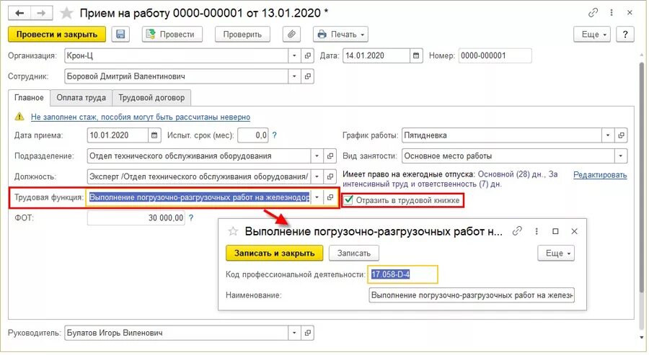
Task: Expand the Трудовая функция dropdown list
Action: pos(317,197)
